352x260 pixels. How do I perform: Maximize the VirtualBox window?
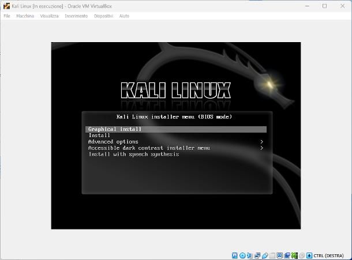pos(325,6)
